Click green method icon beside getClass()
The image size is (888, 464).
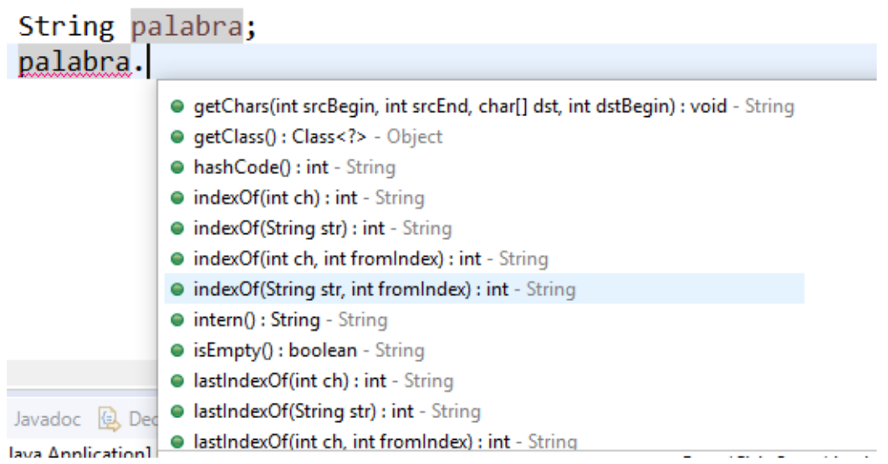177,137
